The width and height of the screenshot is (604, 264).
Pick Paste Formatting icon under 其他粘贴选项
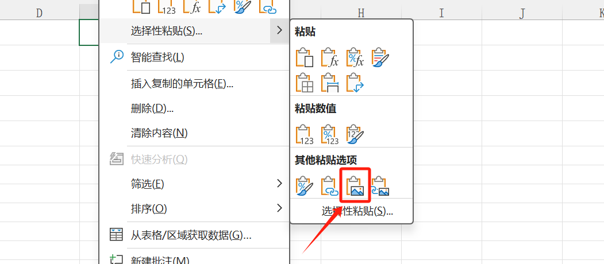(x=305, y=186)
